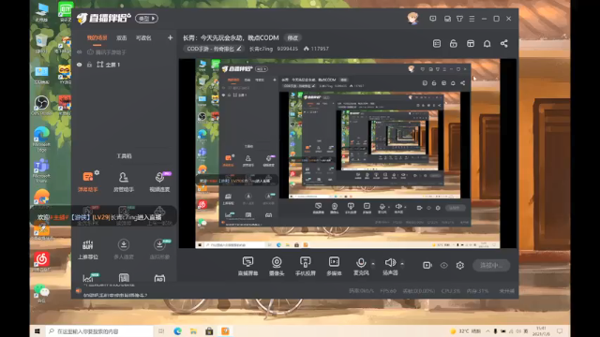This screenshot has height=337, width=600.
Task: Open the 弹幕助手 danmaku assistant tool
Action: [x=87, y=182]
